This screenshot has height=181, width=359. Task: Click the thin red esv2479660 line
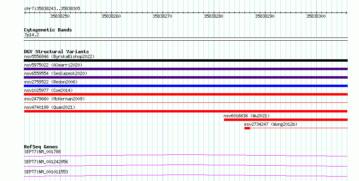pos(186,103)
